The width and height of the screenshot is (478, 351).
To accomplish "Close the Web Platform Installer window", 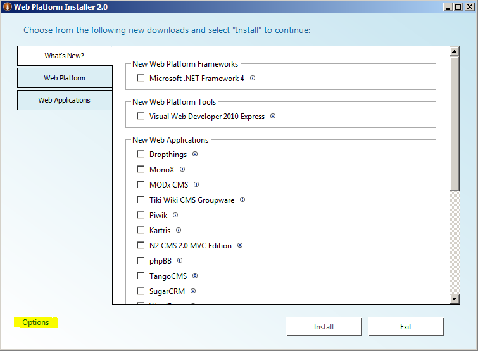I will 469,7.
